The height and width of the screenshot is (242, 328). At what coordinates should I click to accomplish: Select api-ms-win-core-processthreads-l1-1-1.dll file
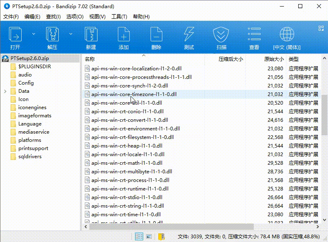tap(142, 77)
